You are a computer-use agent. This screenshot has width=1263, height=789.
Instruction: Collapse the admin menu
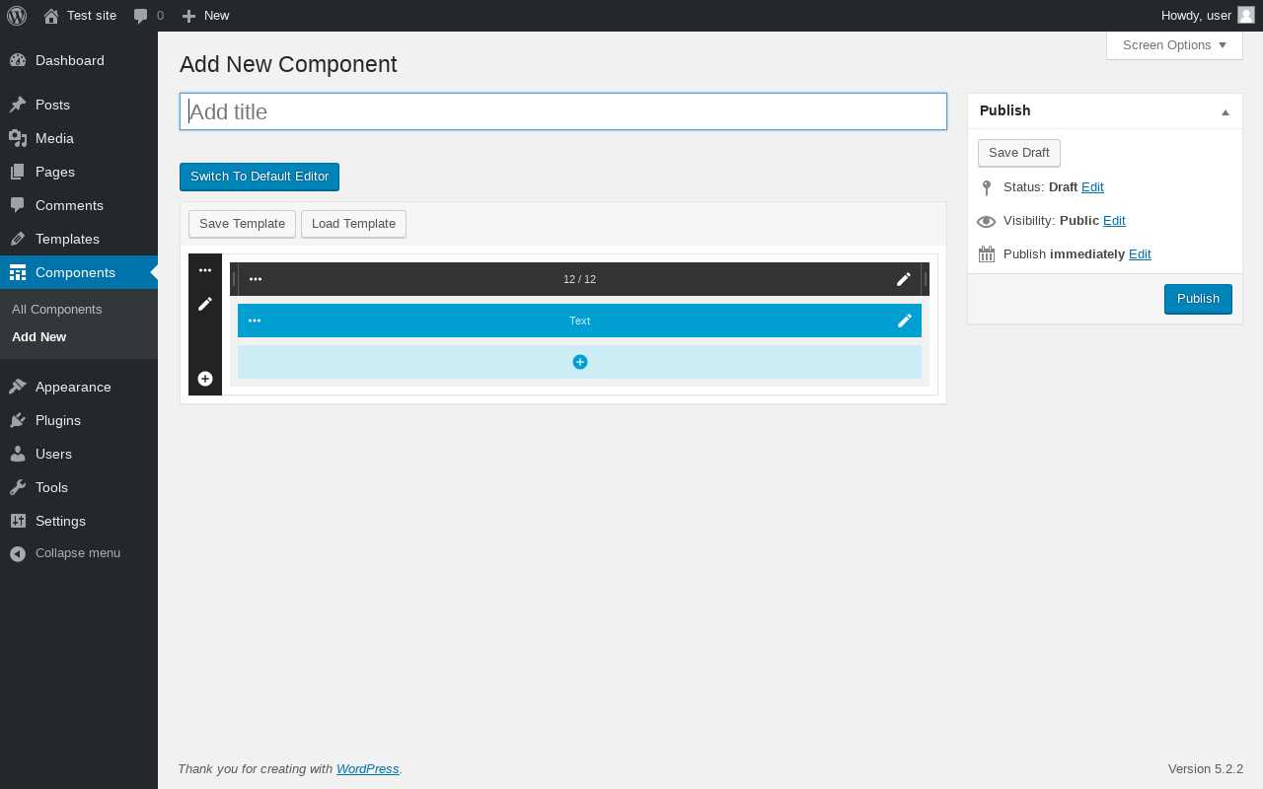(79, 553)
